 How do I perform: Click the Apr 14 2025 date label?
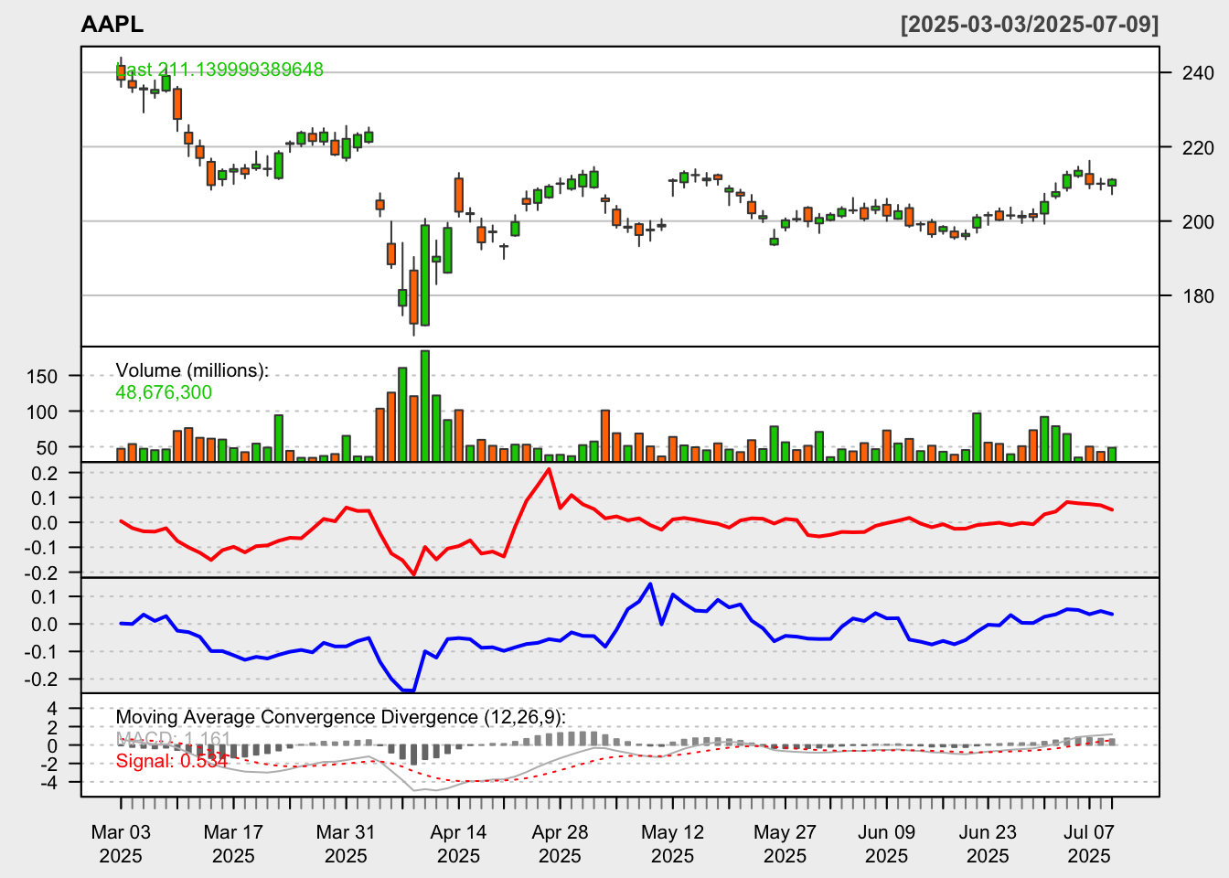458,843
